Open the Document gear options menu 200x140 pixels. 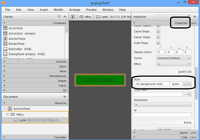[x=65, y=97]
